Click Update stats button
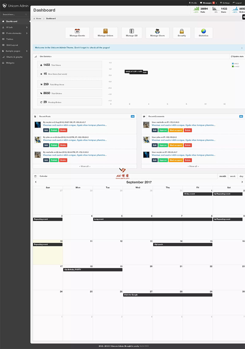This screenshot has height=349, width=245. pyautogui.click(x=237, y=57)
